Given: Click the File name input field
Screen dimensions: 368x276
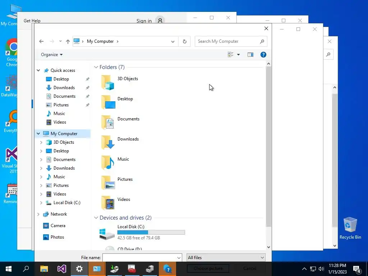Looking at the screenshot, I should (x=140, y=257).
